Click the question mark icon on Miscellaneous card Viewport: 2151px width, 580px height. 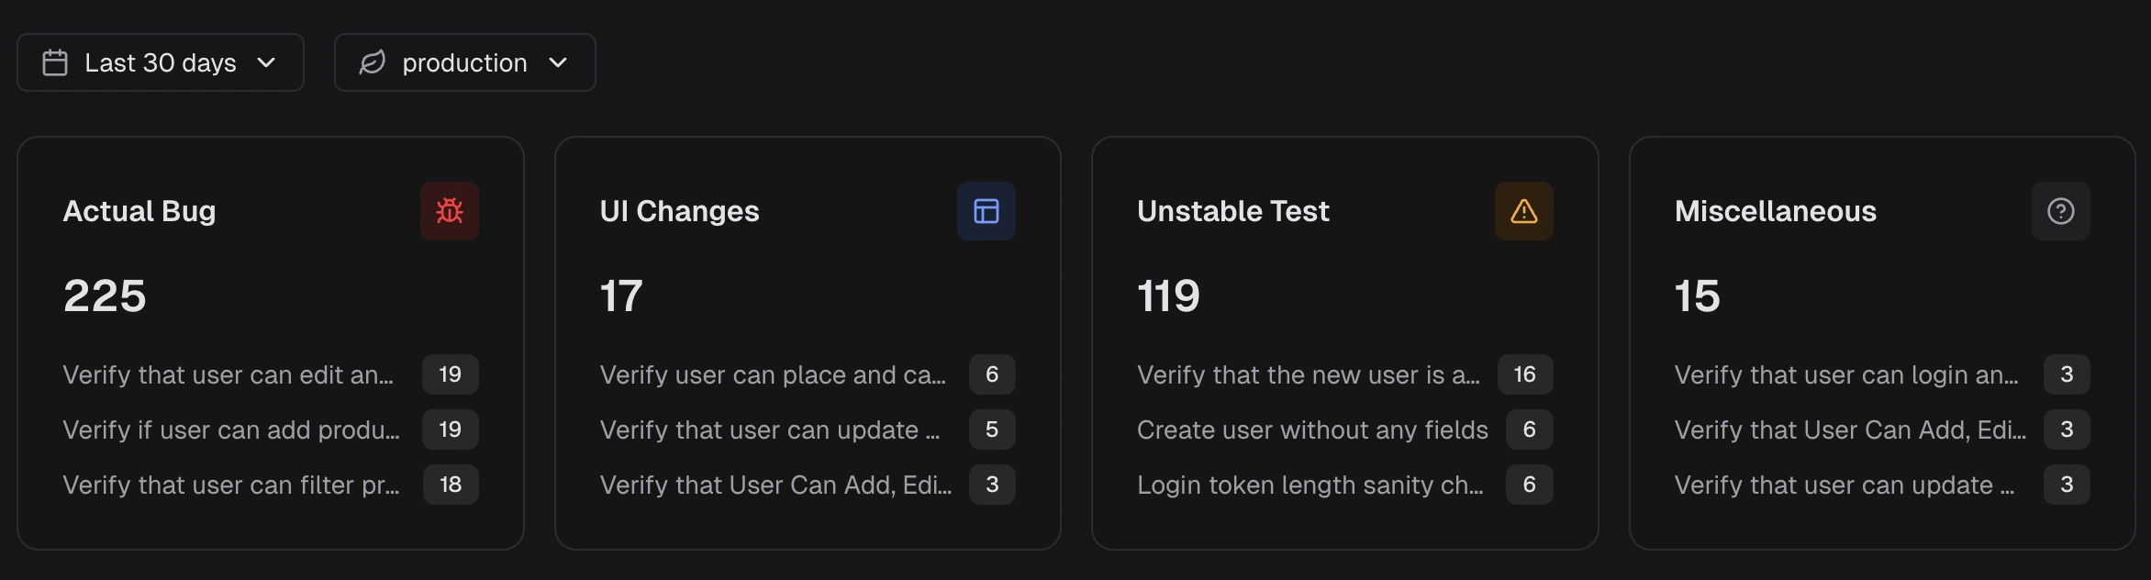pyautogui.click(x=2060, y=210)
